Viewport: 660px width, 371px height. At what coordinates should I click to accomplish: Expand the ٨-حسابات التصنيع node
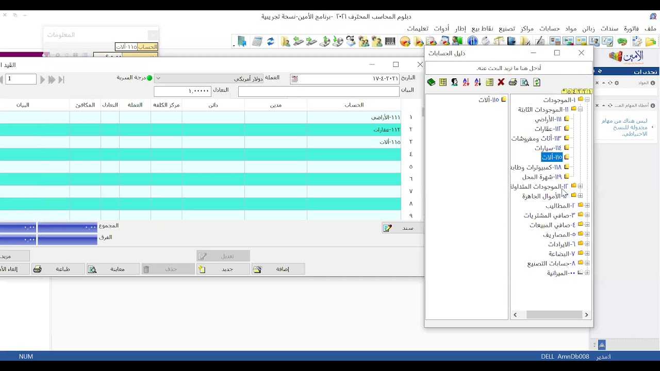coord(587,263)
